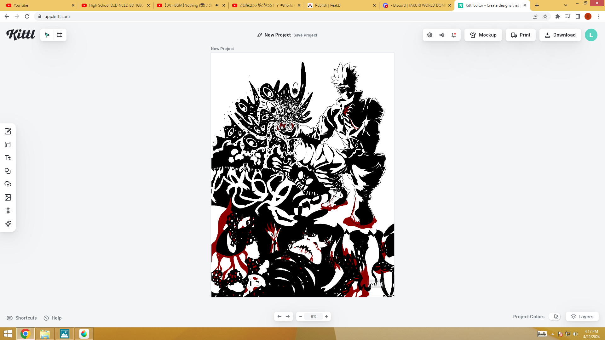Viewport: 605px width, 340px height.
Task: Open keyboard Shortcuts
Action: (22, 318)
